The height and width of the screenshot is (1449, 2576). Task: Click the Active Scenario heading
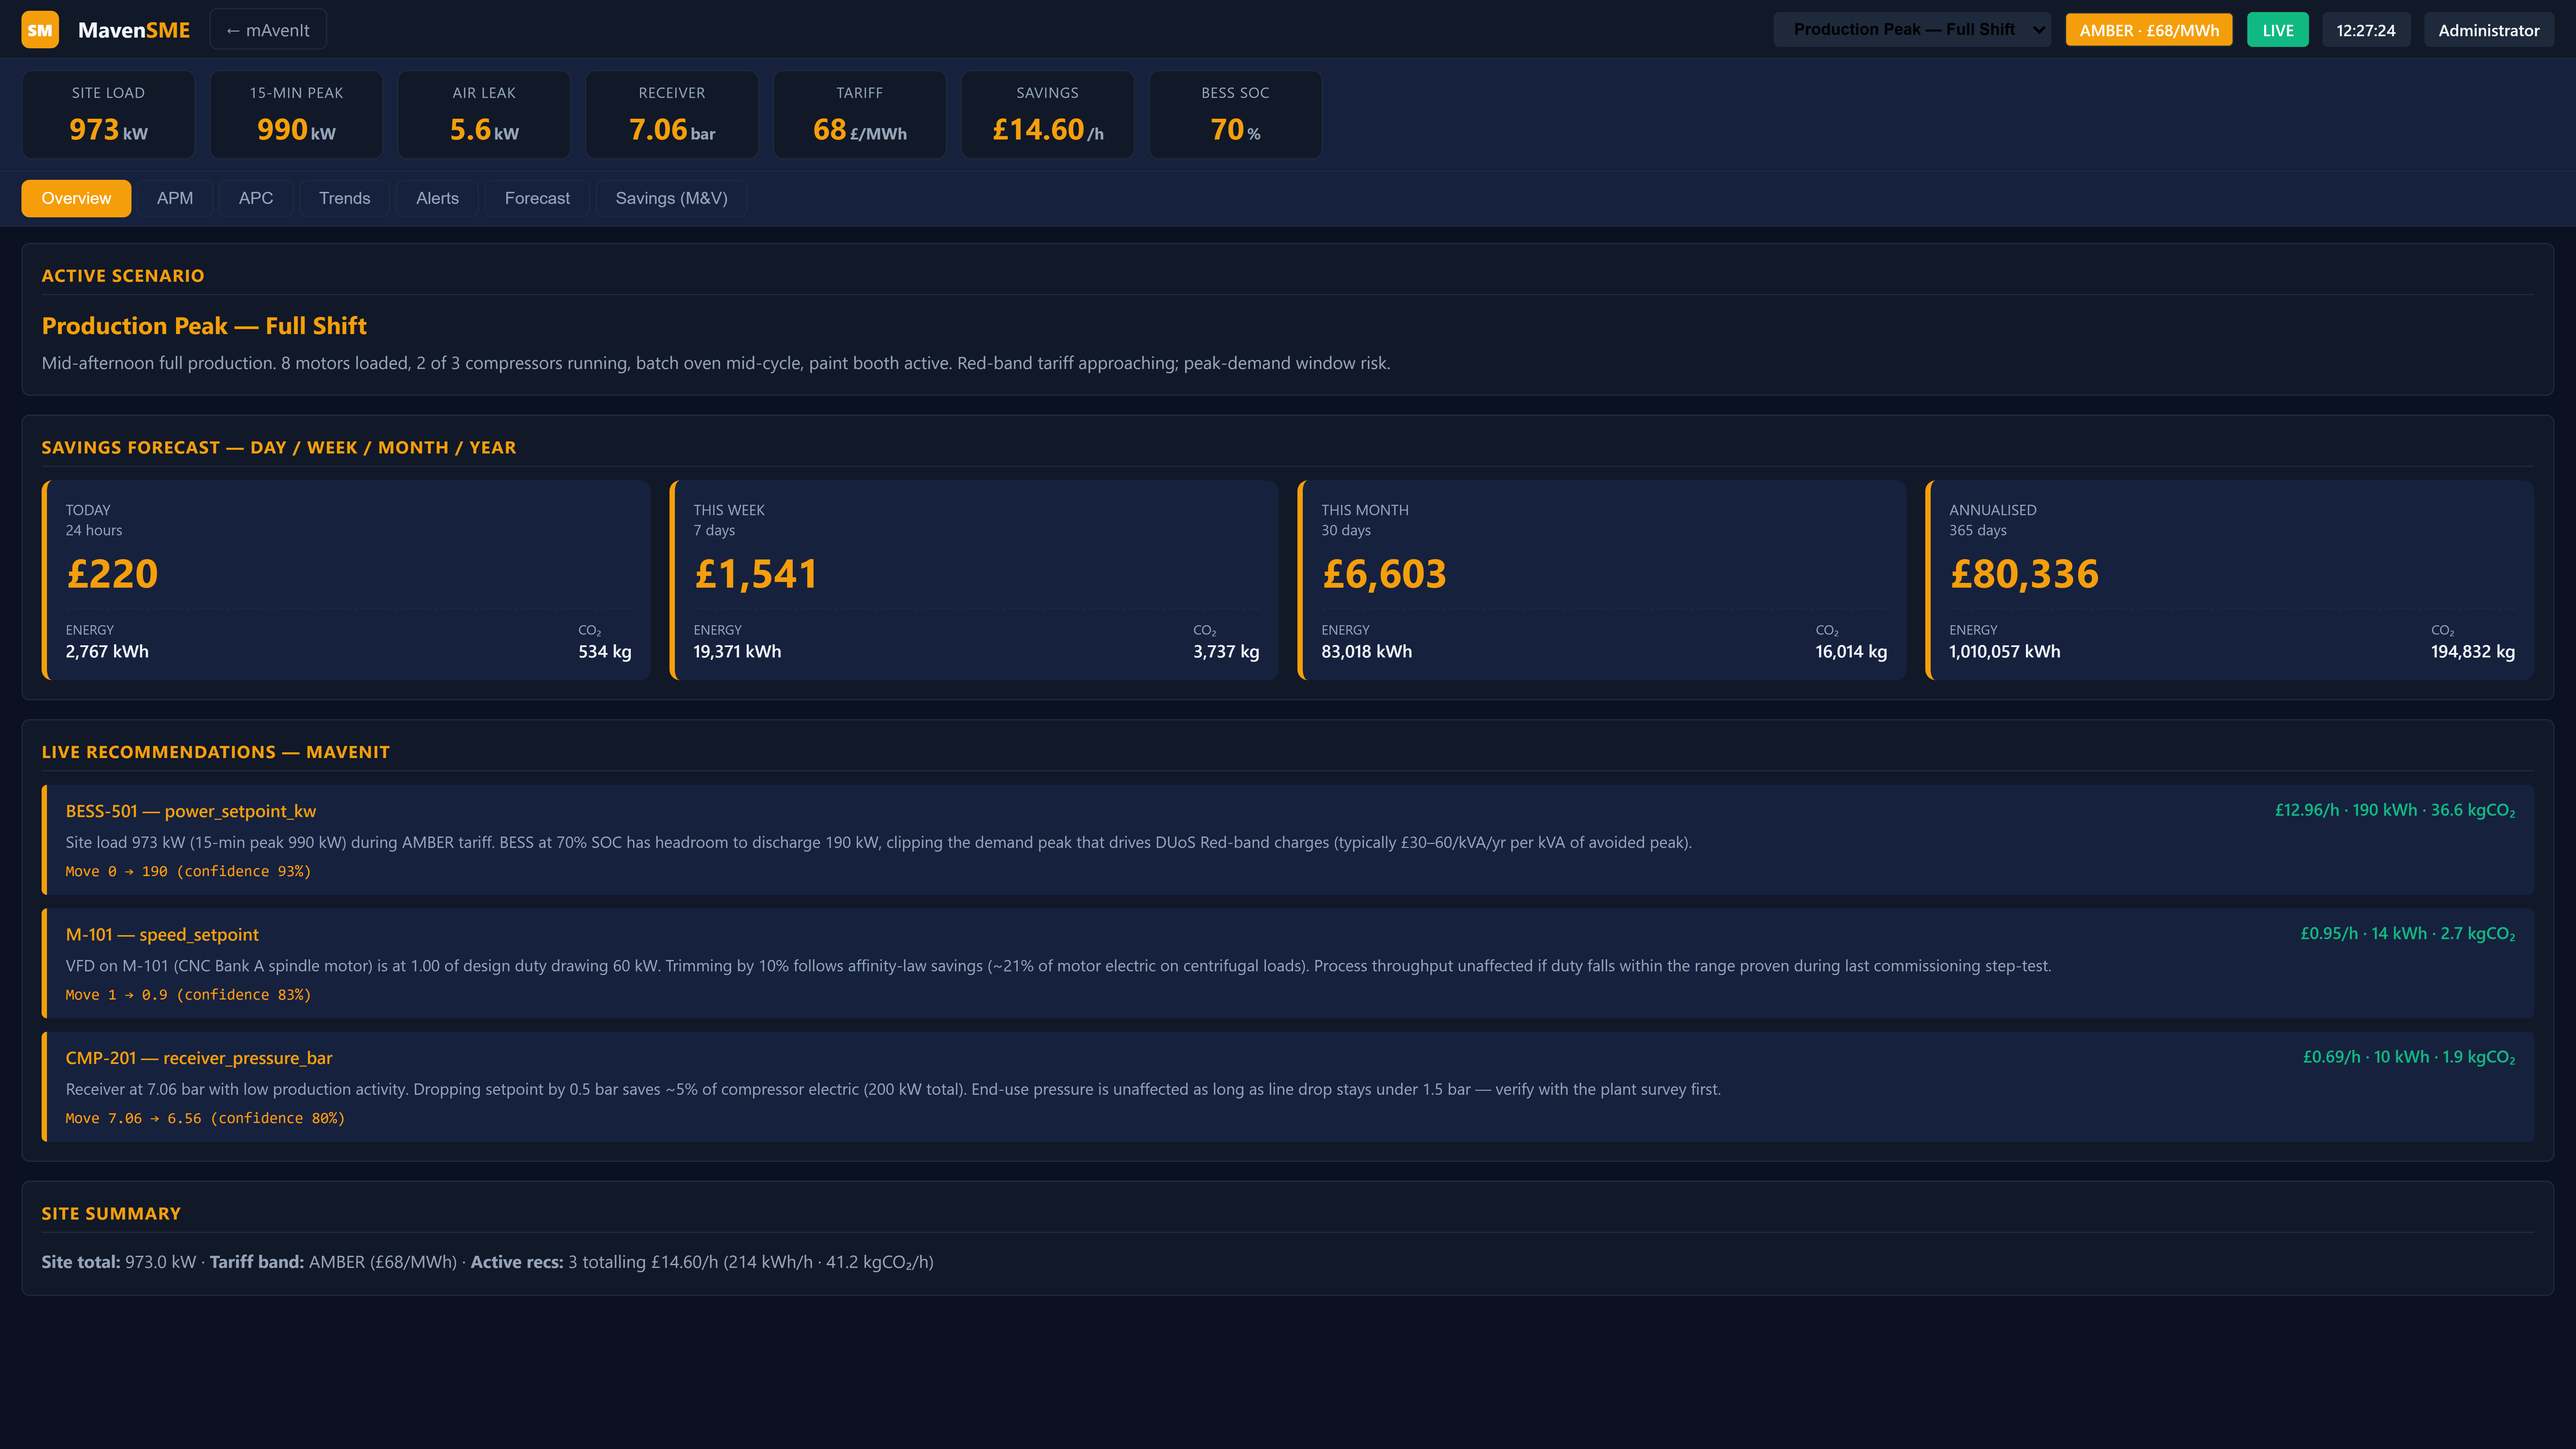pyautogui.click(x=123, y=276)
